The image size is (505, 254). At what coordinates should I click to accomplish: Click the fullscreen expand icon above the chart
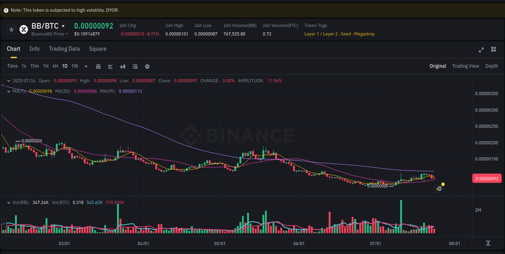point(481,49)
